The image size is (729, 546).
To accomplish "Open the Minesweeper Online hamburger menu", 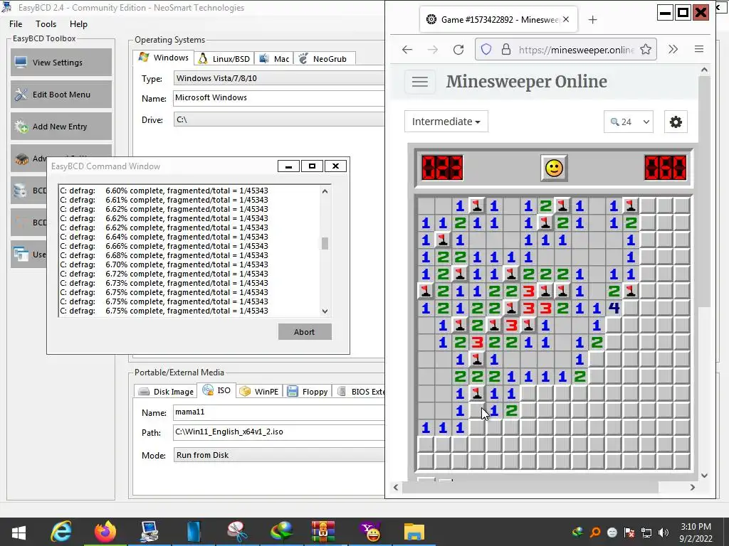I will point(420,82).
